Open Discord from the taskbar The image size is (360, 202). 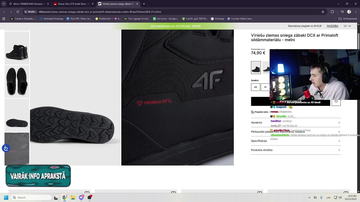pyautogui.click(x=81, y=198)
